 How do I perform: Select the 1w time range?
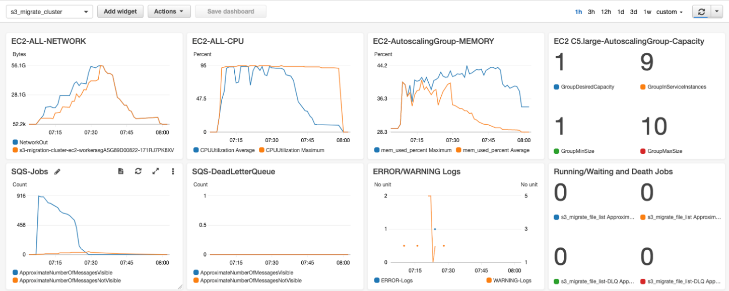tap(648, 12)
